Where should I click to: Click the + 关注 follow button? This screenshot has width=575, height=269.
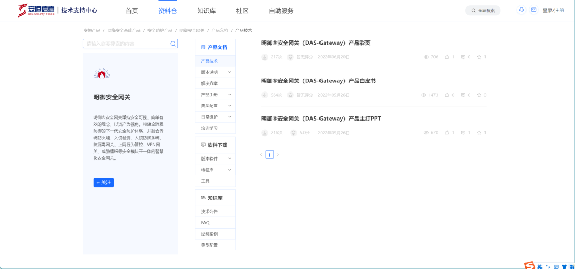tap(104, 182)
